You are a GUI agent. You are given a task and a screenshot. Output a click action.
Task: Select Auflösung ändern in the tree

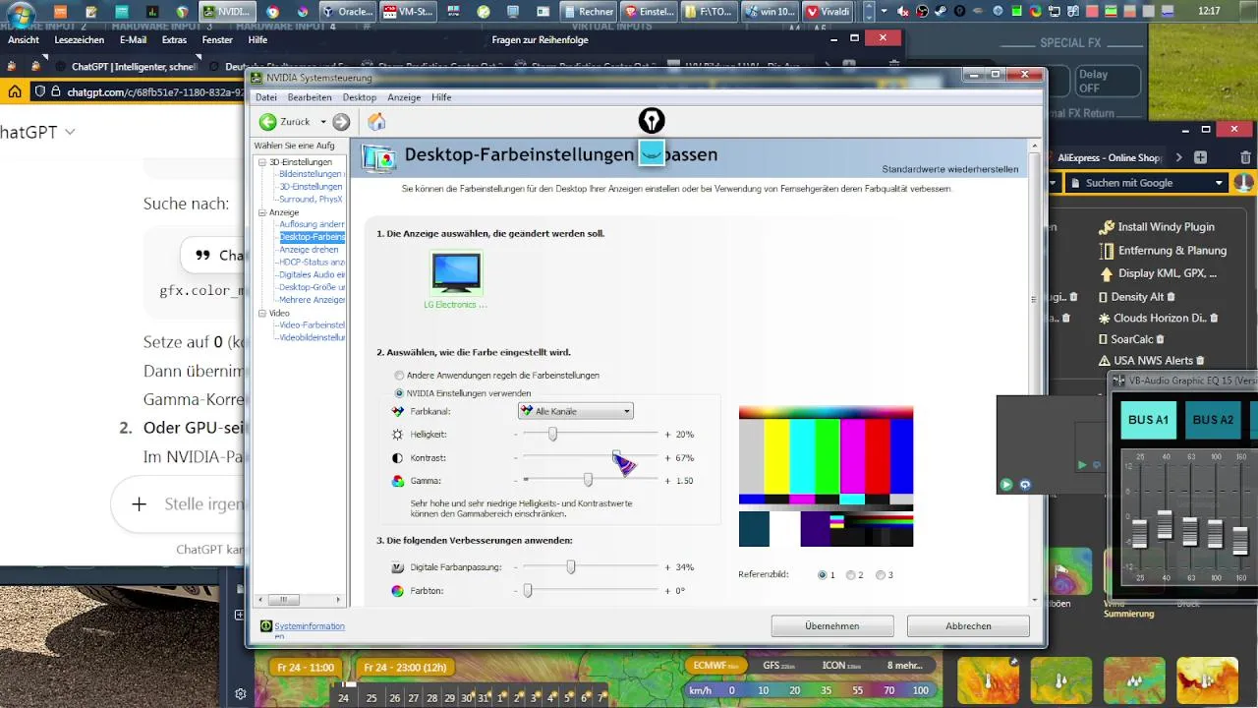click(312, 224)
